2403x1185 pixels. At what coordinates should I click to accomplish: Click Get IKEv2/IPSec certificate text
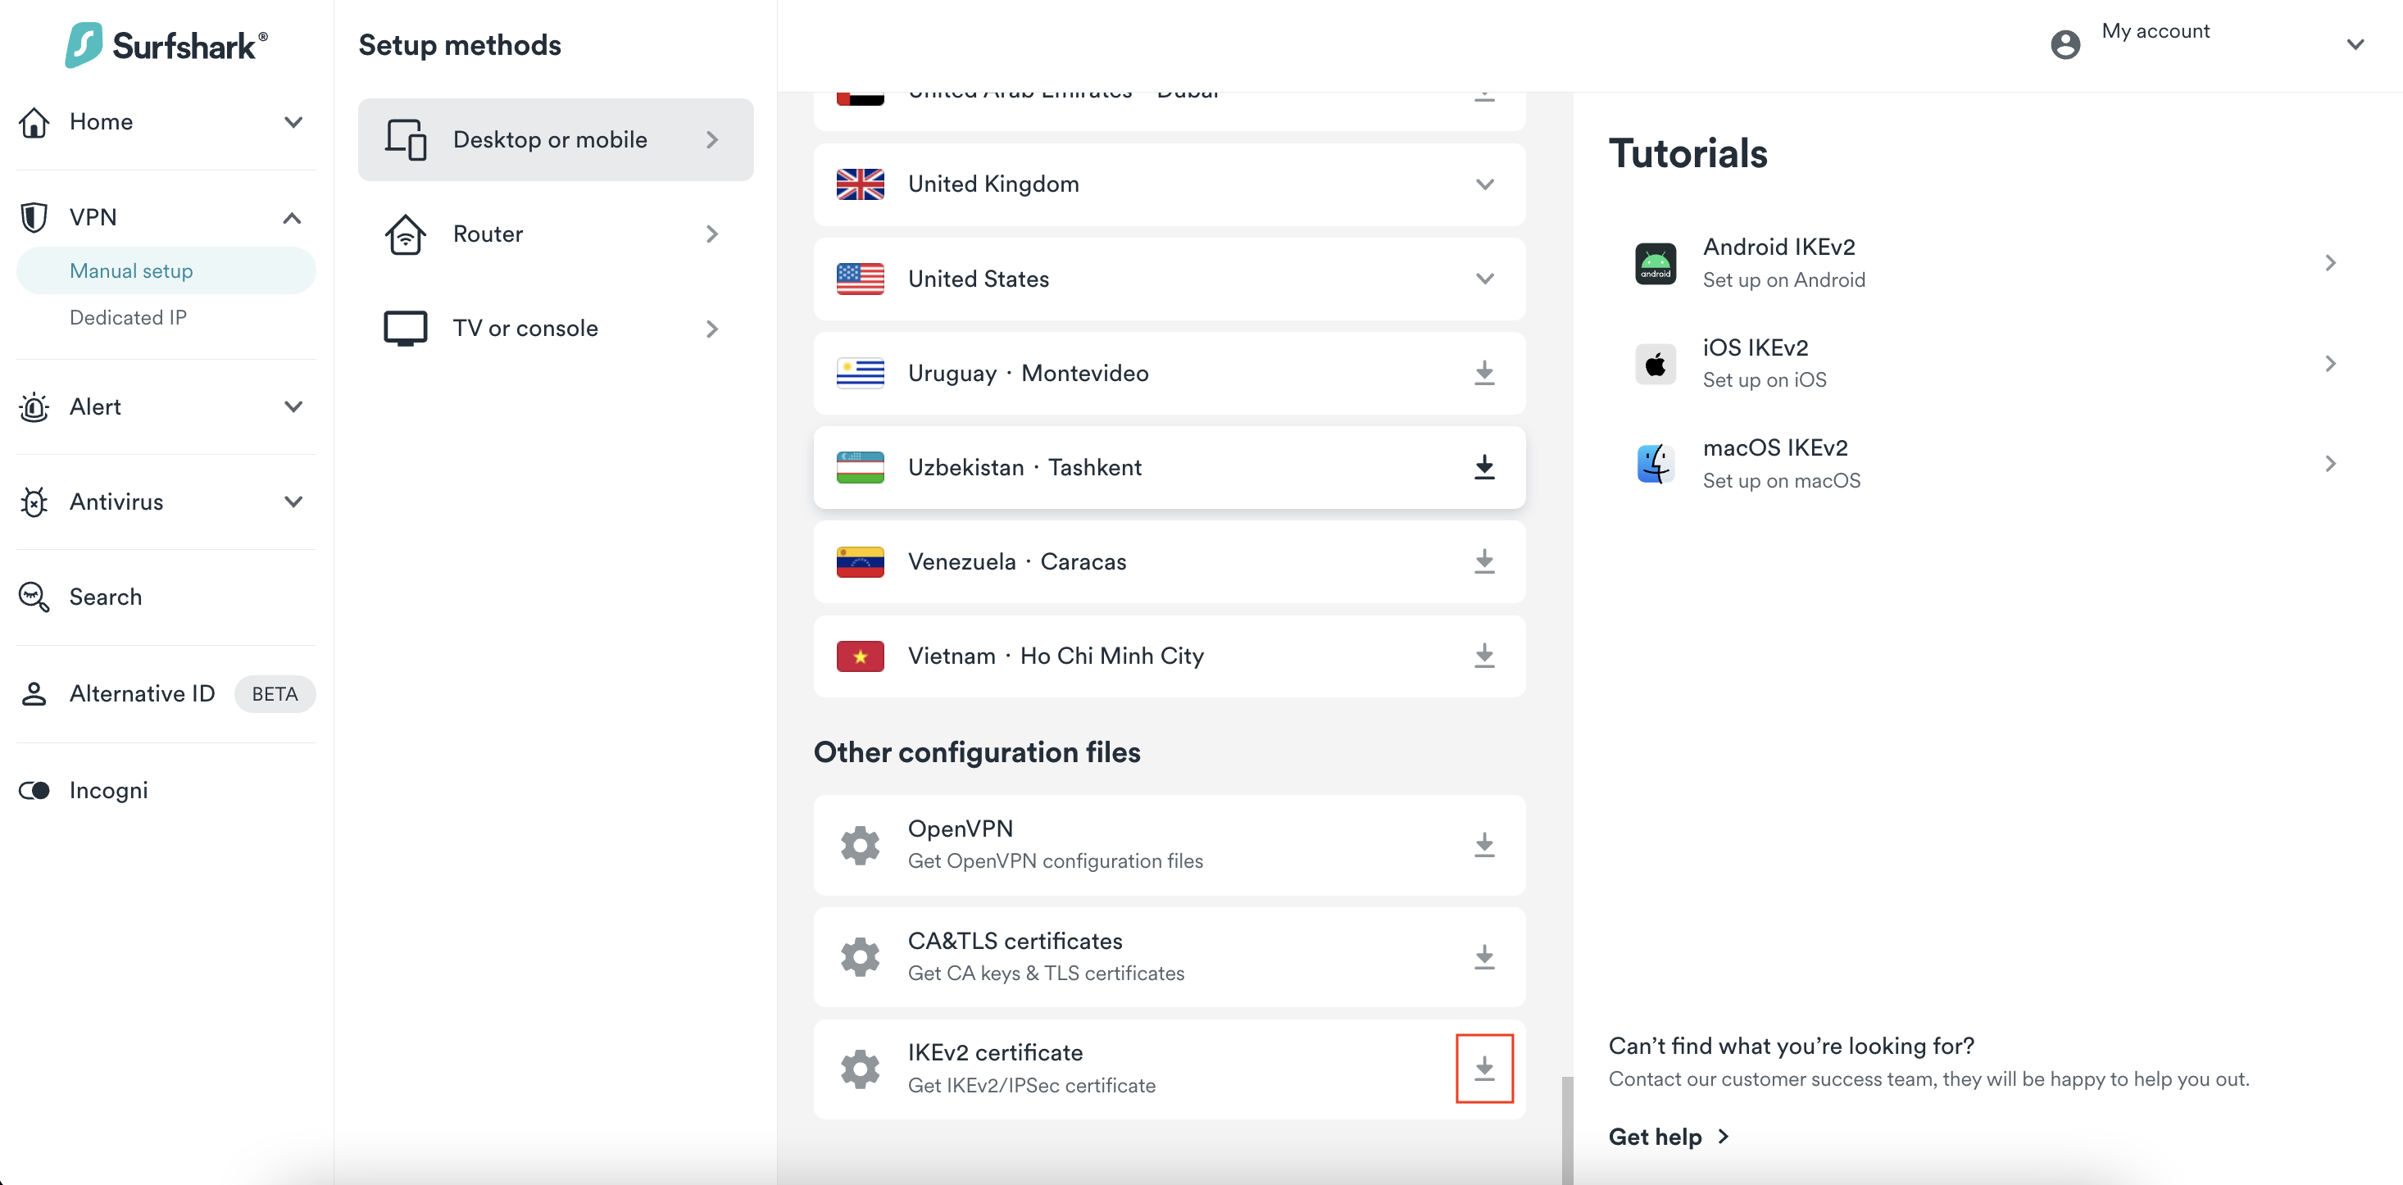[1032, 1085]
